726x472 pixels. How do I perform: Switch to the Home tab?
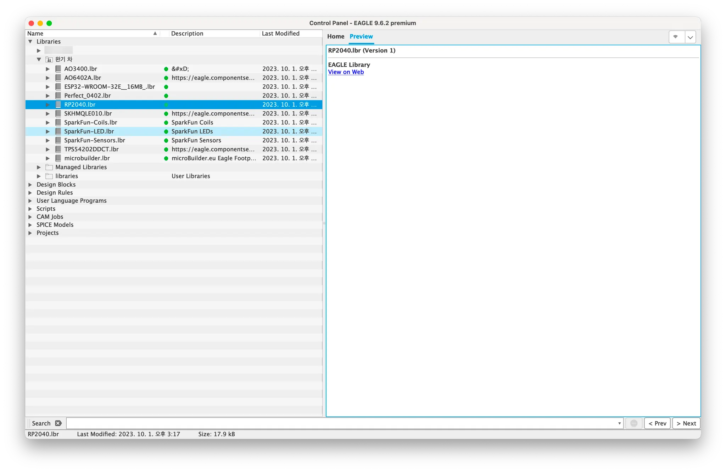pos(335,36)
